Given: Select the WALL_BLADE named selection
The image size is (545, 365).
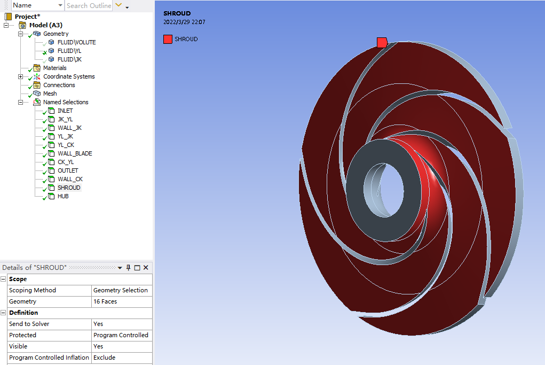Looking at the screenshot, I should pos(74,153).
